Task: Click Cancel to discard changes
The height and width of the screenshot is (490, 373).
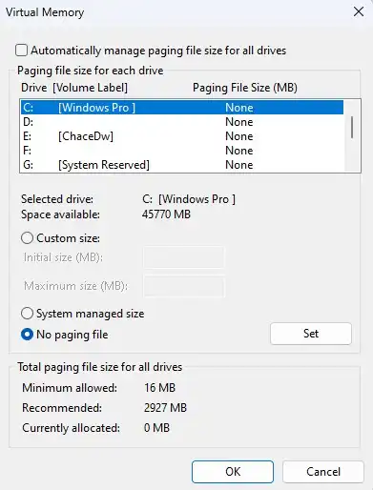Action: 323,472
